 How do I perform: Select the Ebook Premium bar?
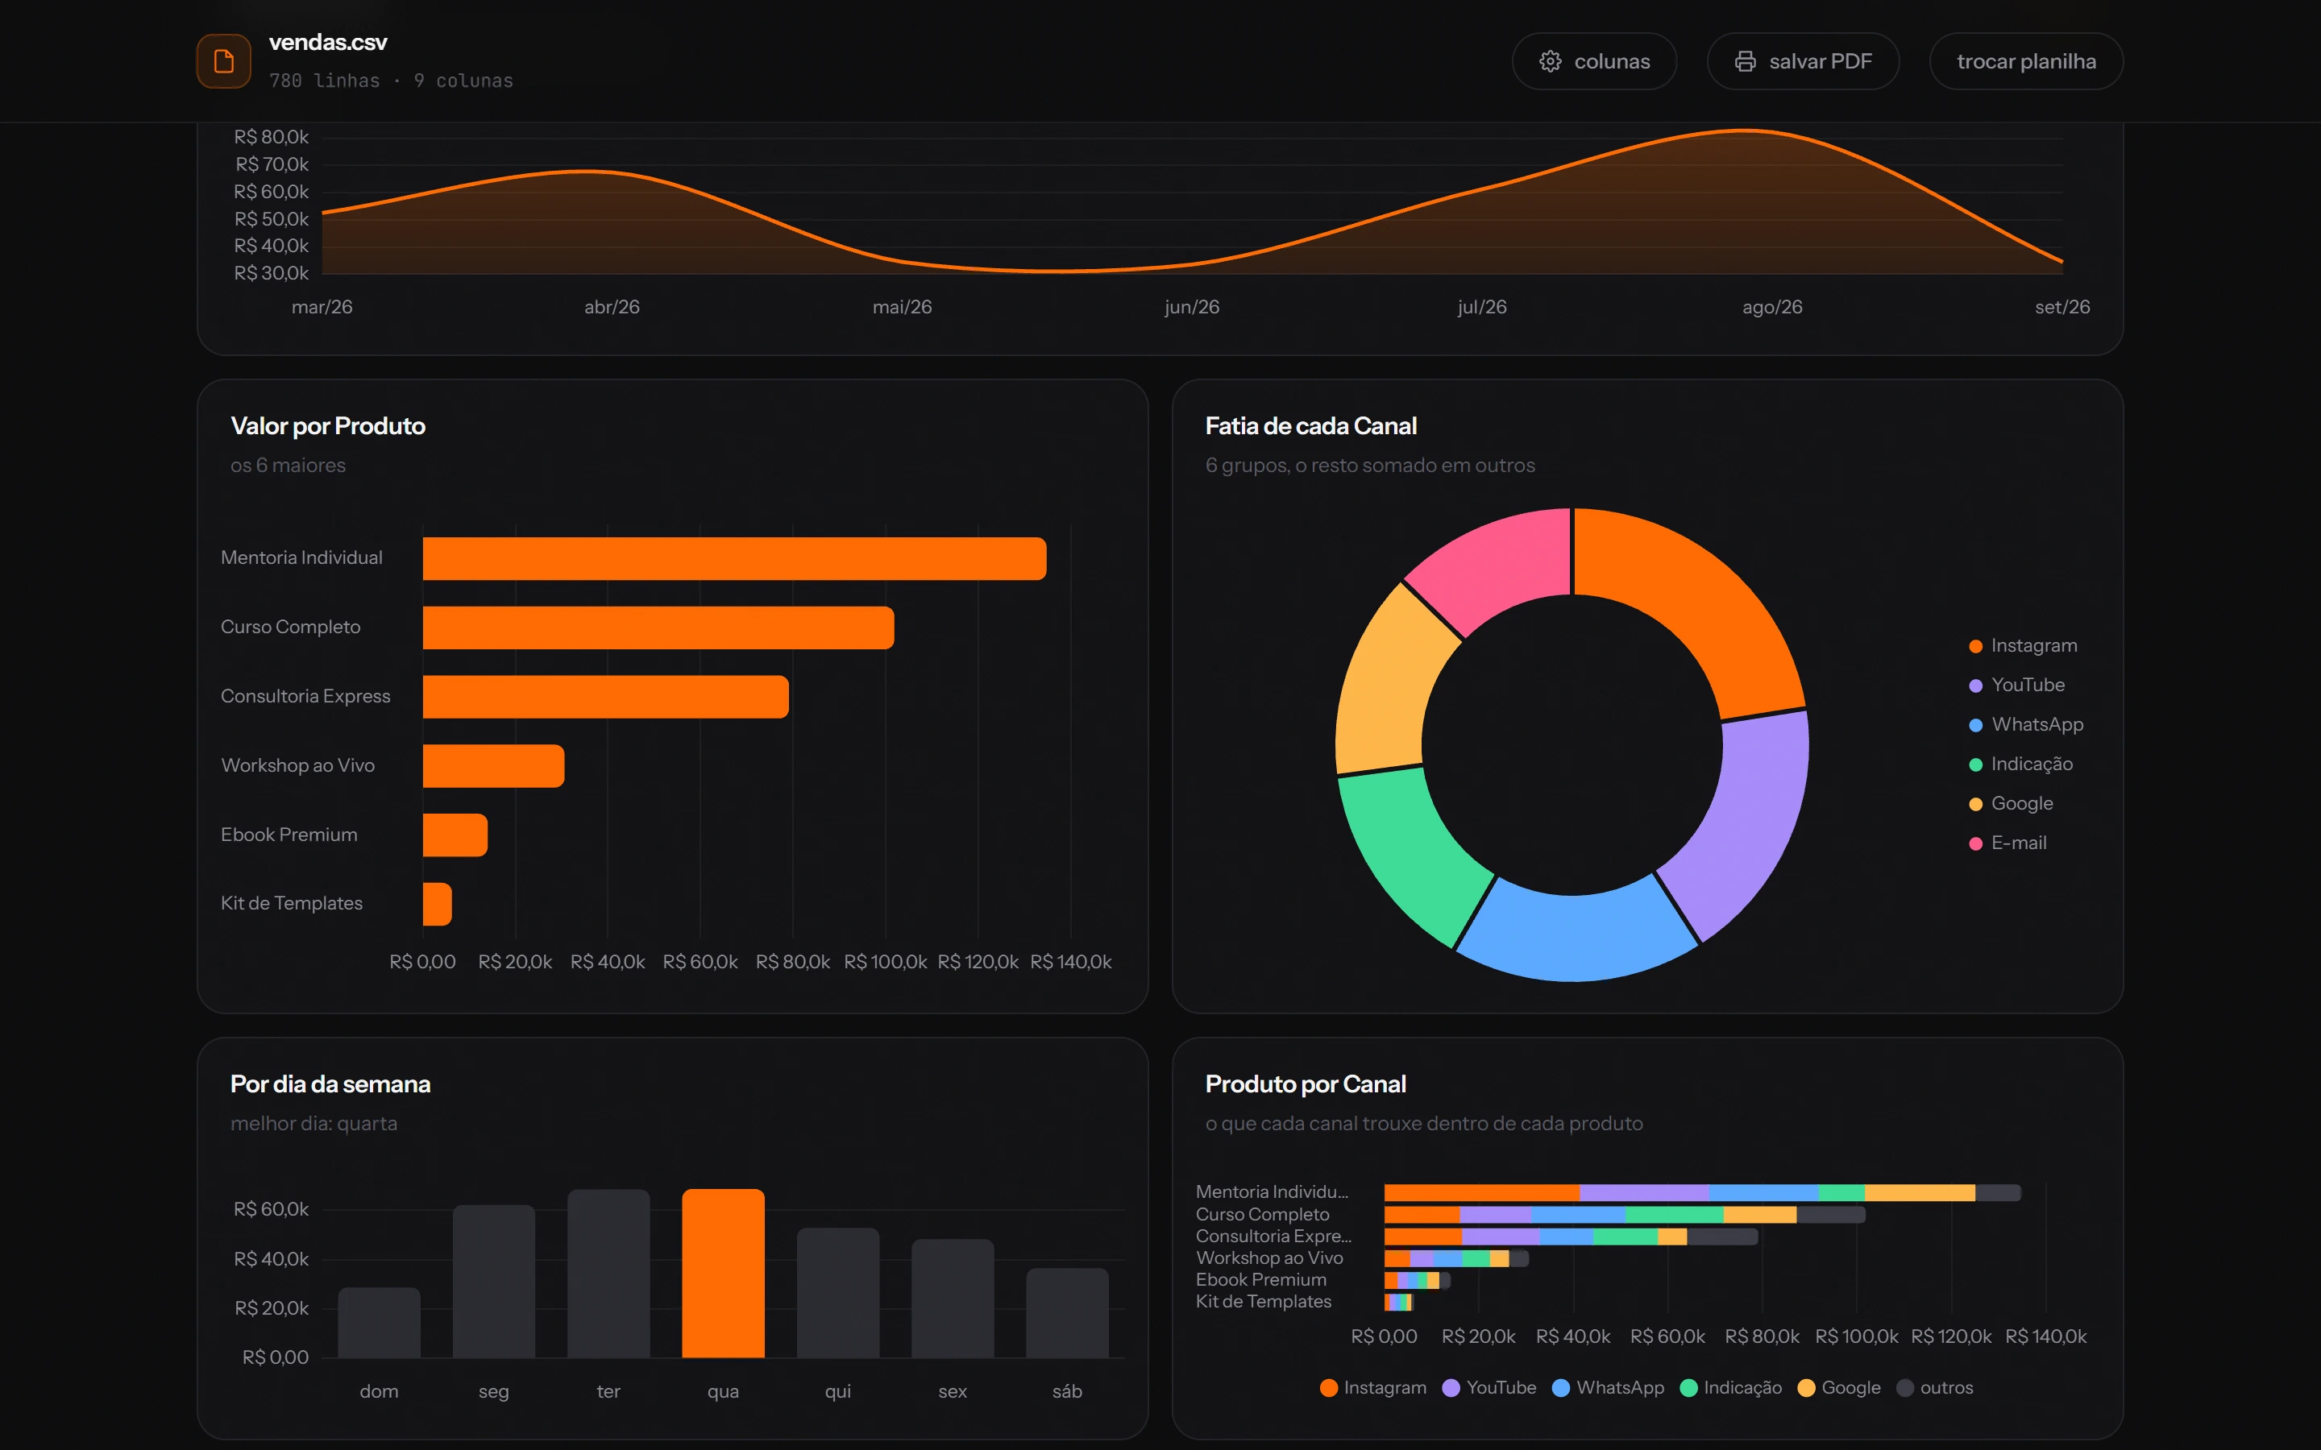[455, 835]
